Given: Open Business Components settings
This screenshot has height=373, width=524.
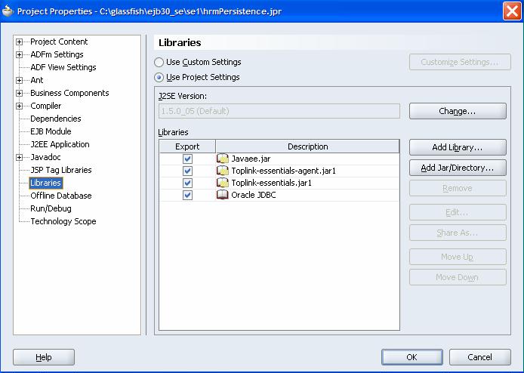Looking at the screenshot, I should 69,93.
